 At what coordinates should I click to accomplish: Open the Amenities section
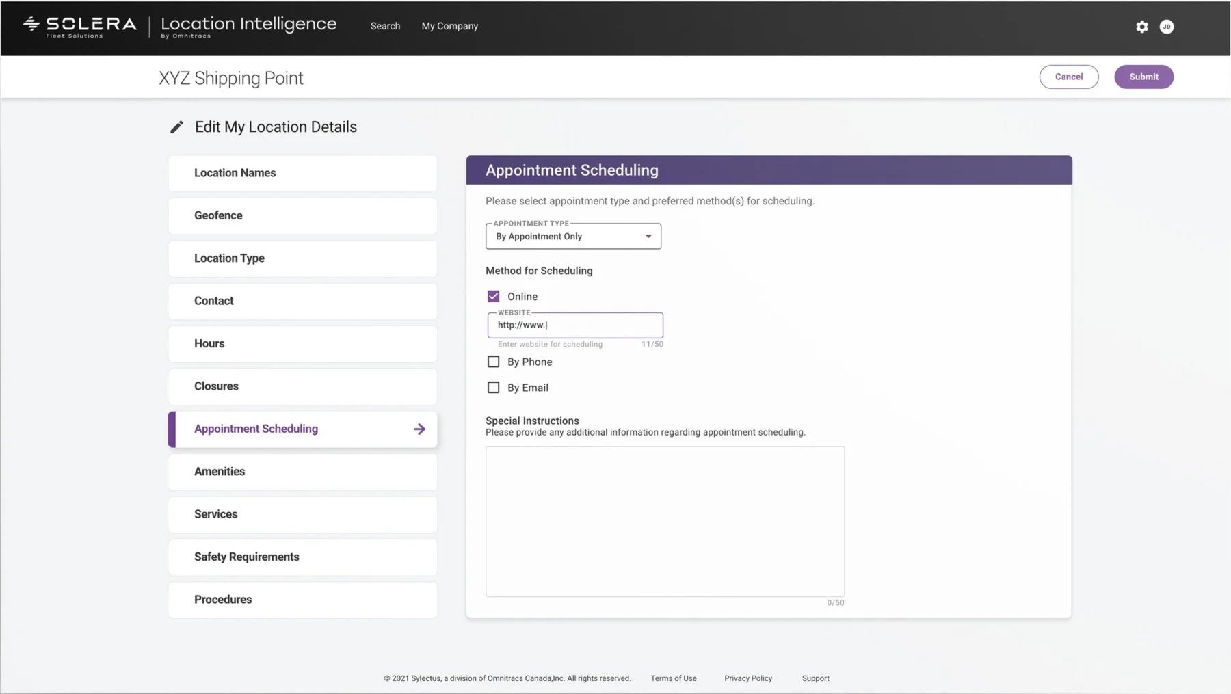(x=302, y=472)
